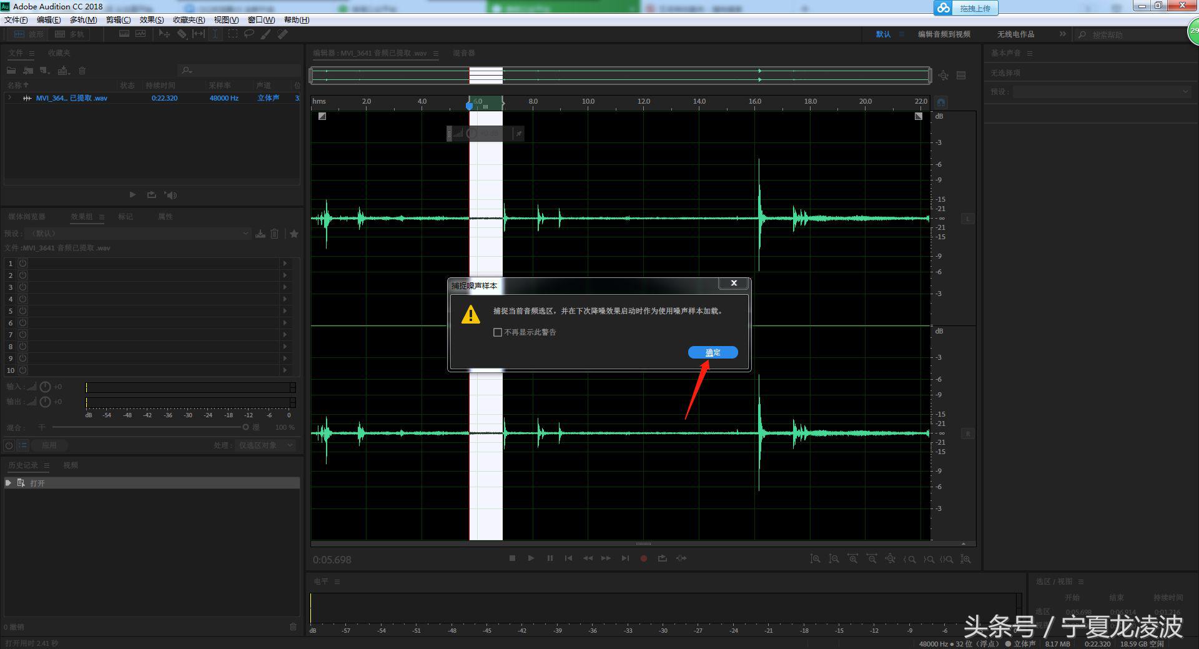Open the 处理 selection dropdown

[x=265, y=445]
